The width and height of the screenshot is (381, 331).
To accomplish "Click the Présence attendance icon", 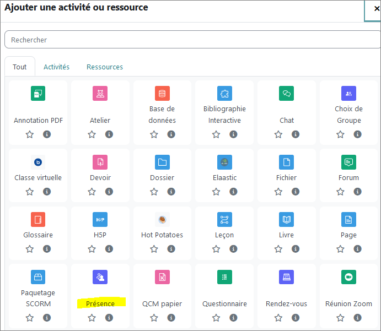I will (x=100, y=277).
